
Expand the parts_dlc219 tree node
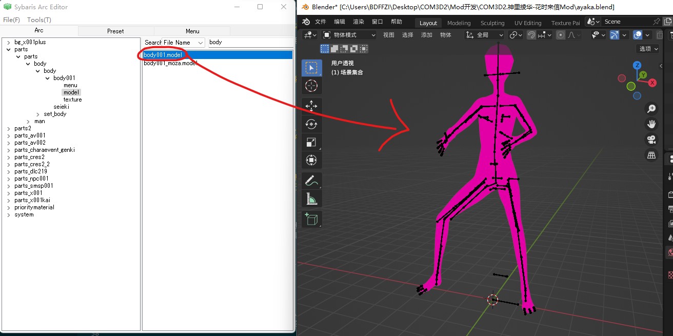pyautogui.click(x=8, y=171)
